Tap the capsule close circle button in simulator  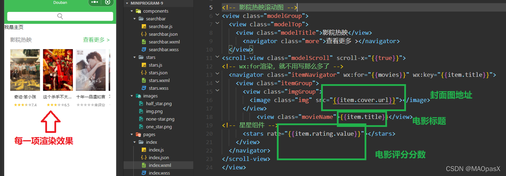(x=108, y=2)
